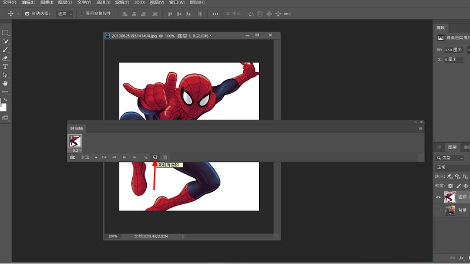Image resolution: width=470 pixels, height=264 pixels.
Task: Swap foreground and background colors
Action: coord(5,100)
